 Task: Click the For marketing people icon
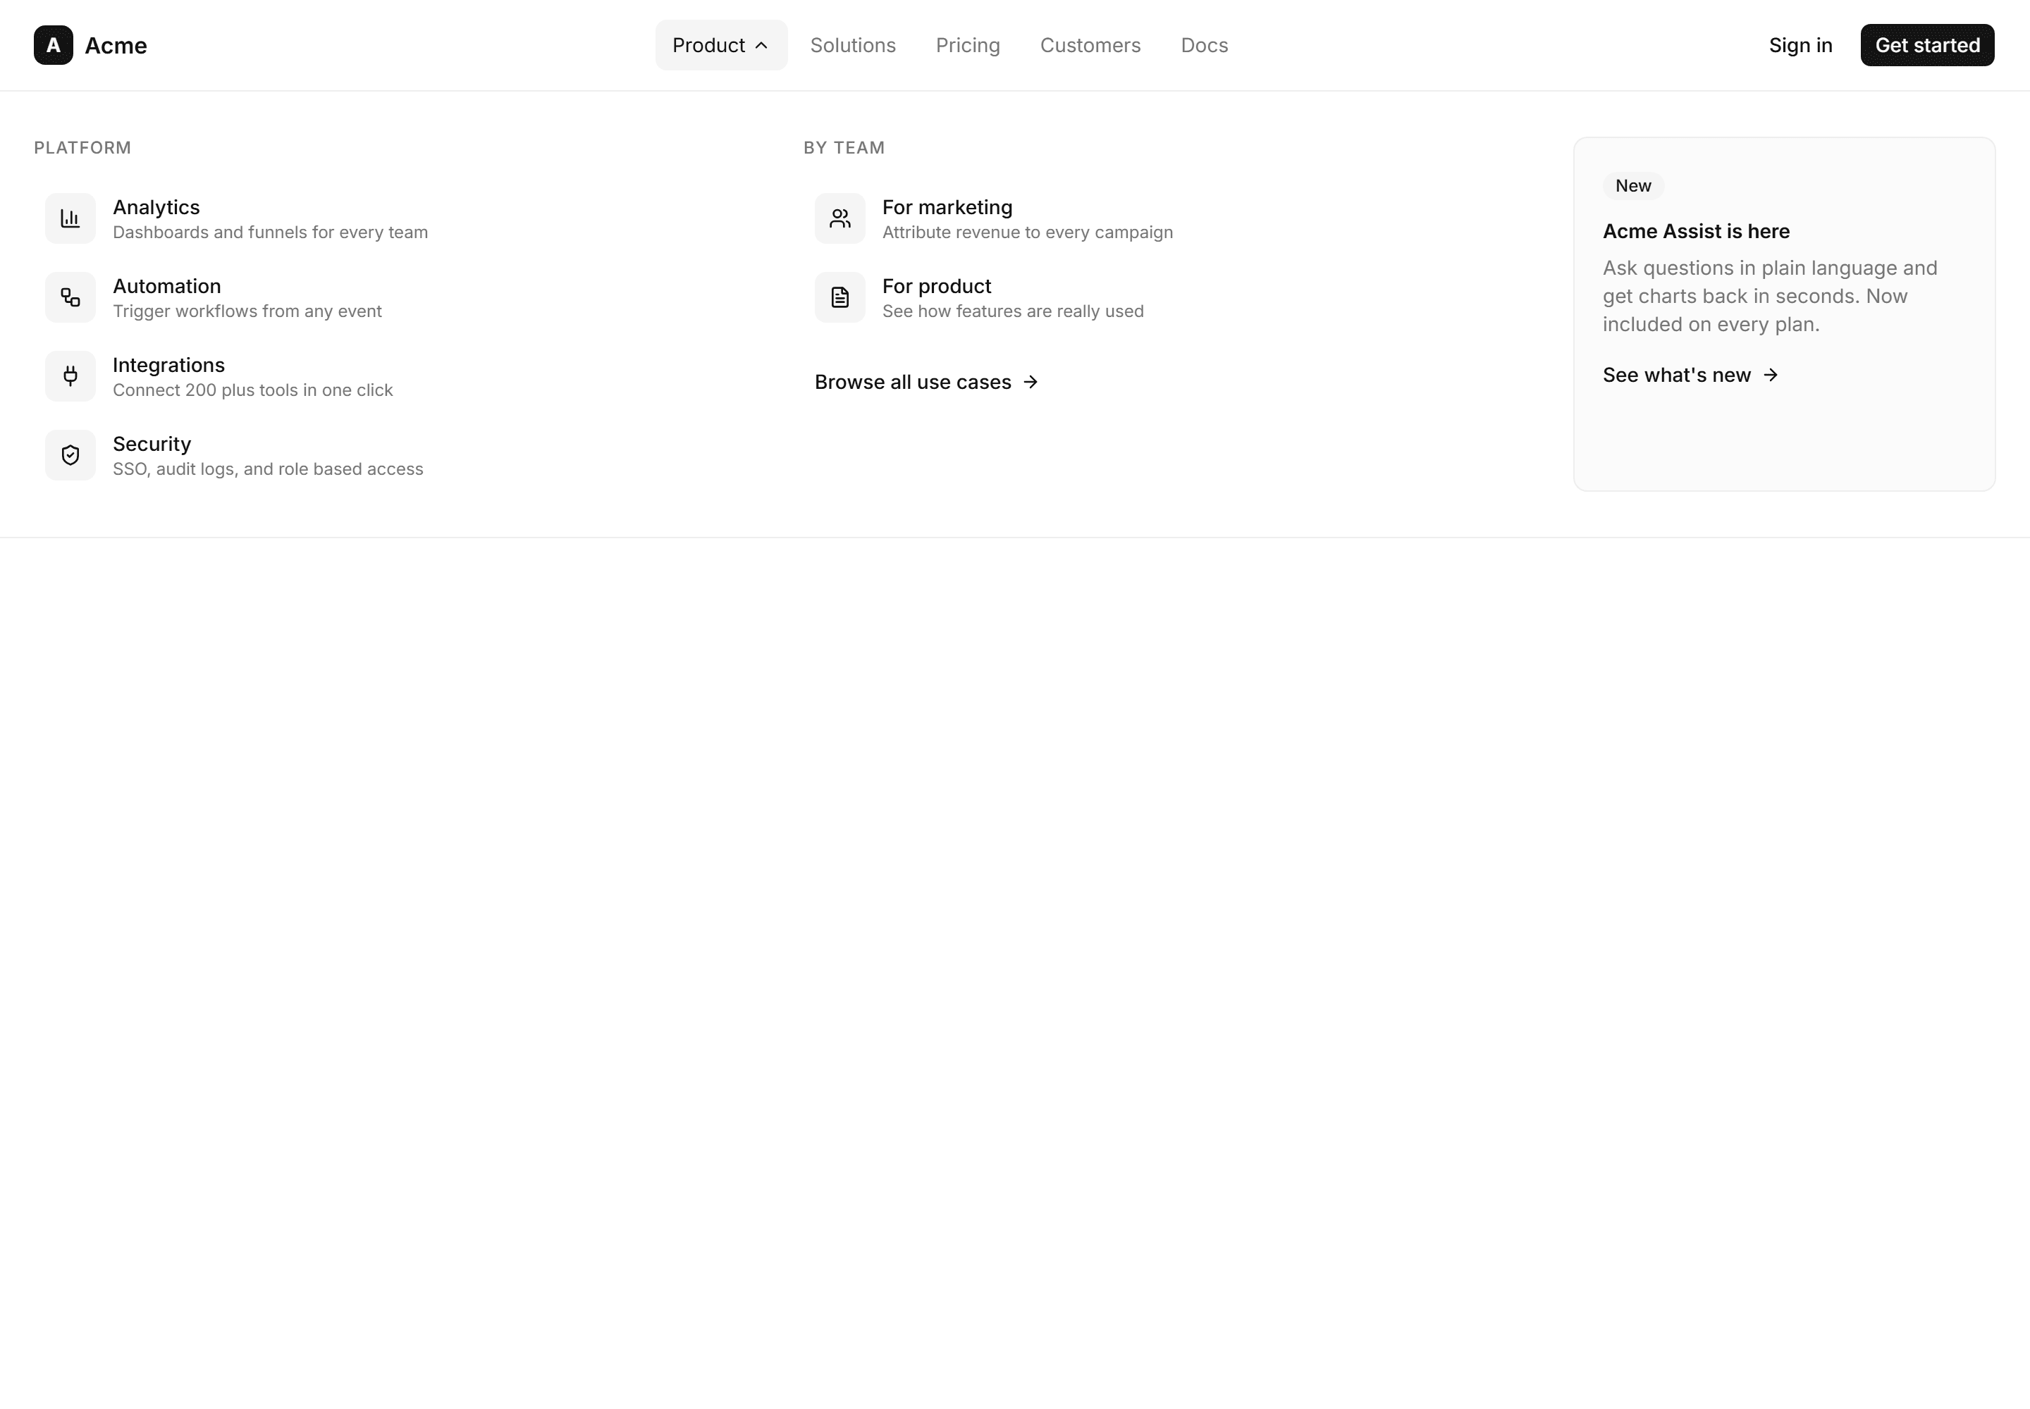pos(840,218)
